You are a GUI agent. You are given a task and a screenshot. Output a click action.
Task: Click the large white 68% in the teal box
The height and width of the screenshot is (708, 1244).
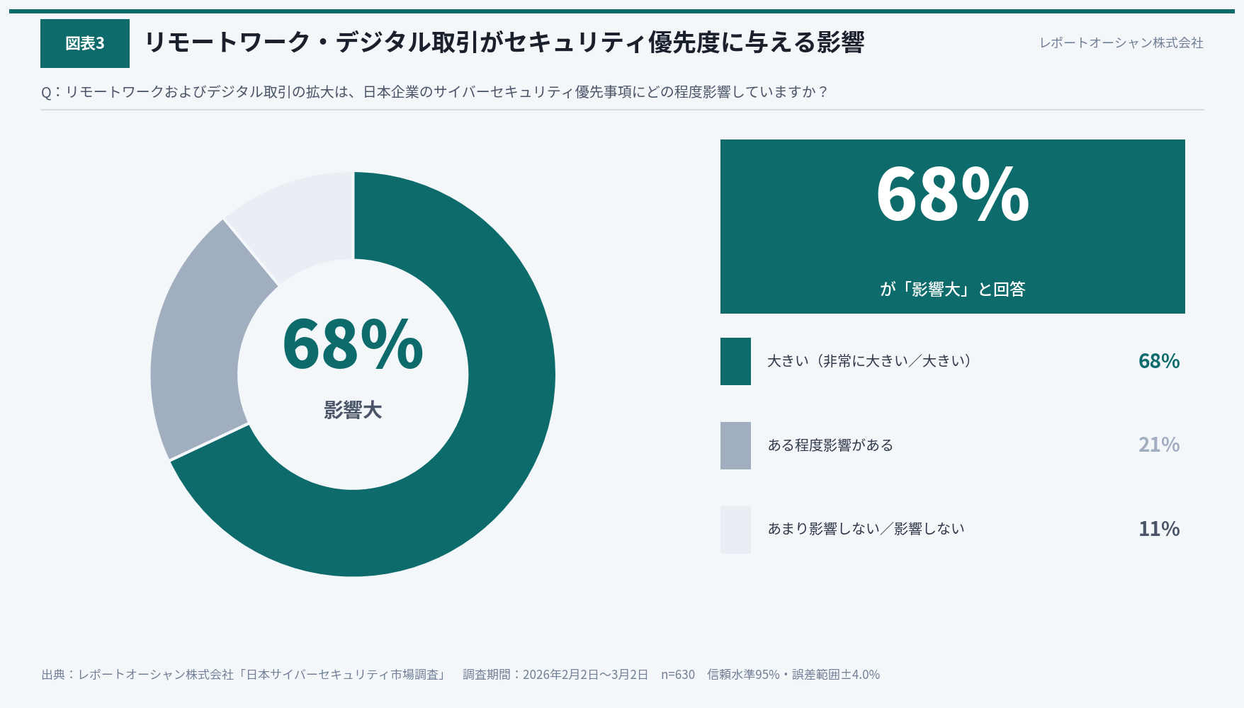coord(952,195)
